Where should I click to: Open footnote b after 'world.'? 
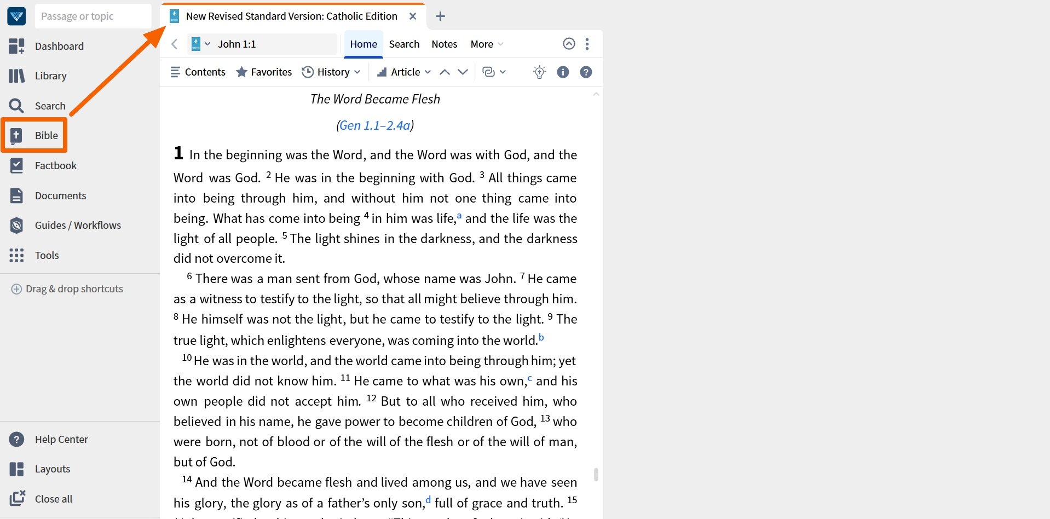click(541, 337)
